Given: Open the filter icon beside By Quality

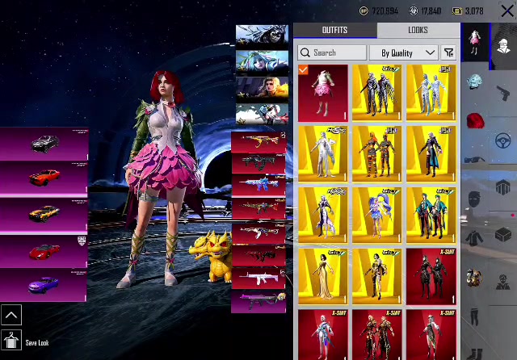Looking at the screenshot, I should (x=448, y=52).
